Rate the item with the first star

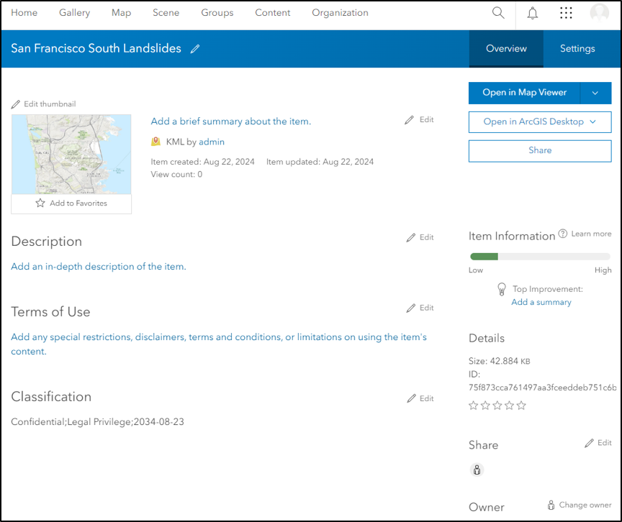[474, 406]
